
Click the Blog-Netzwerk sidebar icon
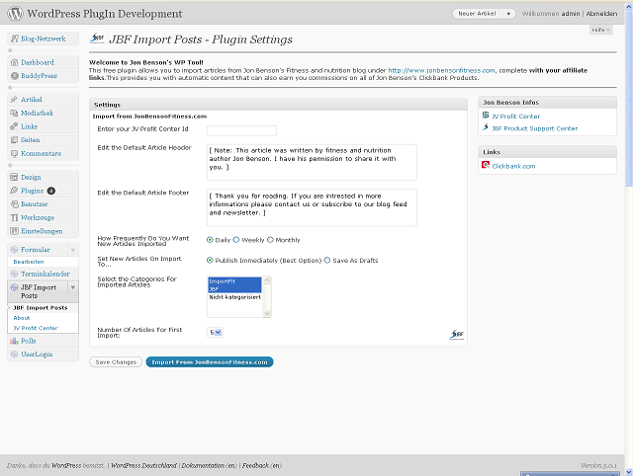[15, 39]
